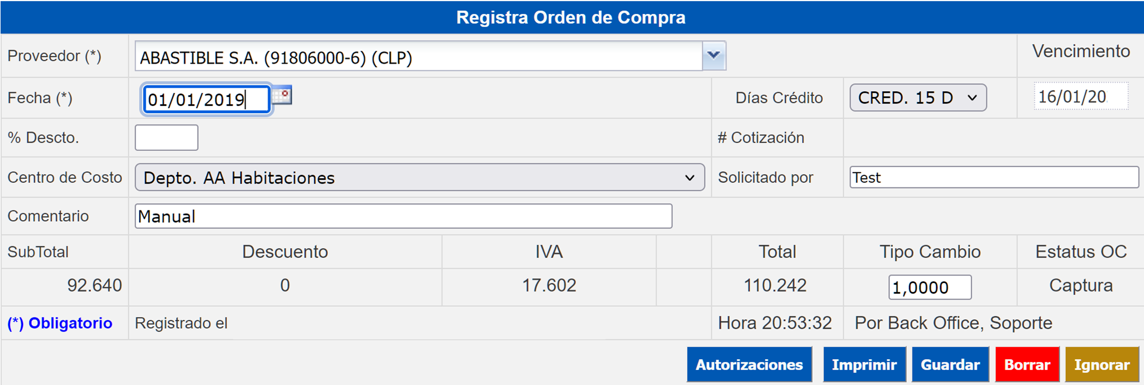Open the calendar picker next to Fecha
Screen dimensions: 1144x385
point(282,96)
